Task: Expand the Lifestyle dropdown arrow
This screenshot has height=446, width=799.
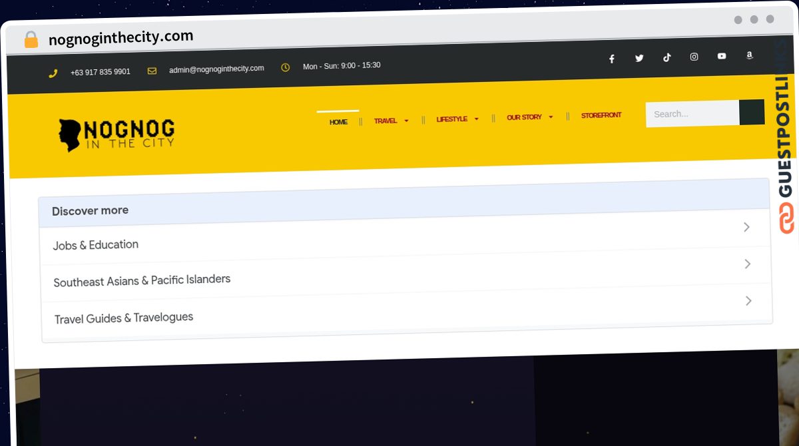Action: (x=476, y=118)
